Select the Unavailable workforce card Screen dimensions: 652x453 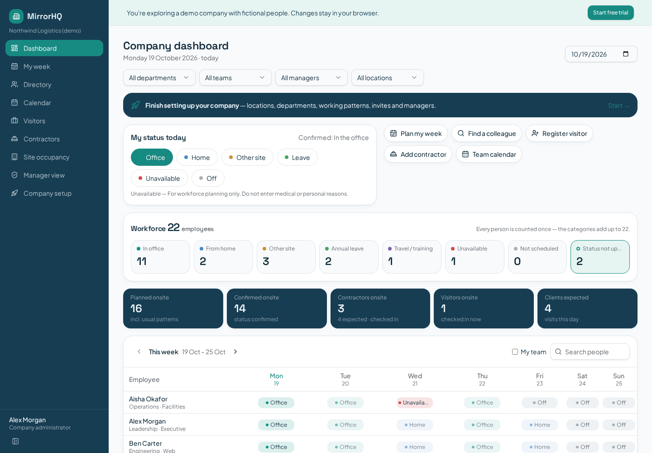click(x=475, y=257)
